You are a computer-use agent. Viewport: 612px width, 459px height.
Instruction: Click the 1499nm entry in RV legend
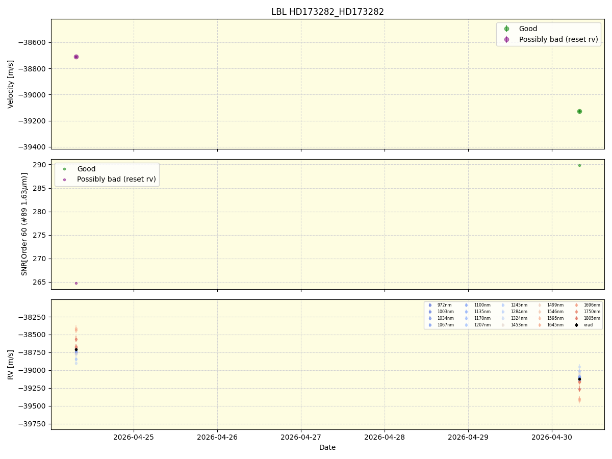pos(555,305)
